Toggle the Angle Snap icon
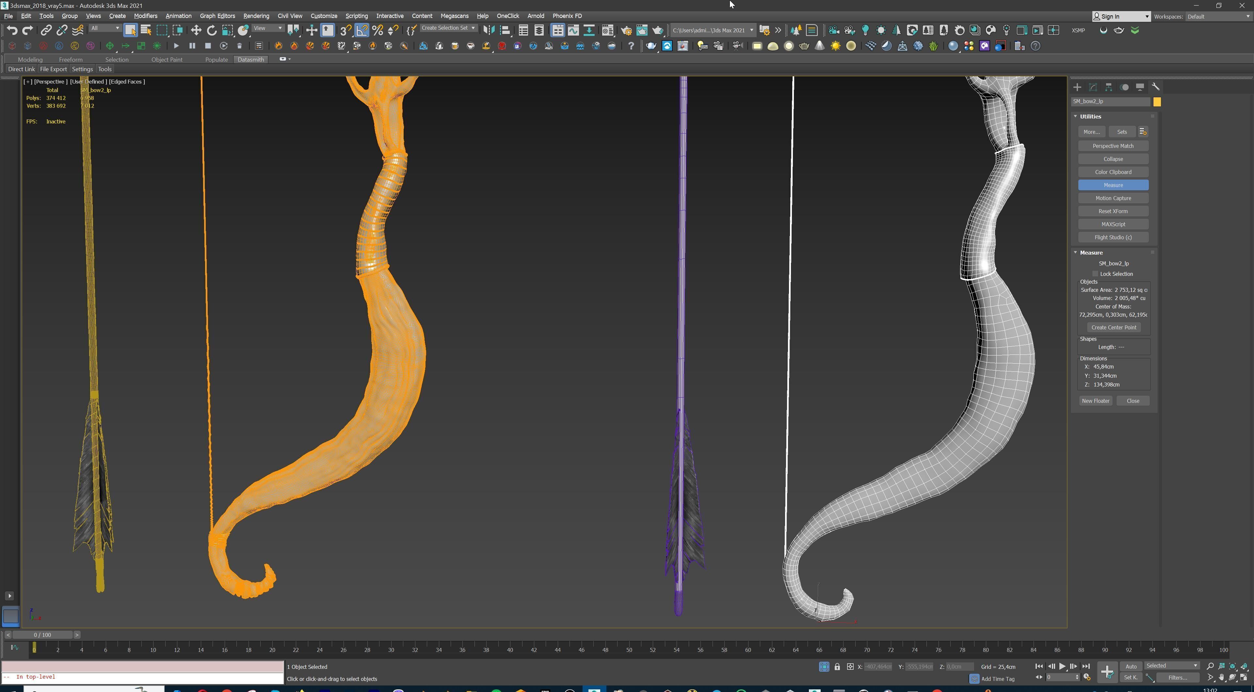Viewport: 1254px width, 692px height. pos(362,30)
